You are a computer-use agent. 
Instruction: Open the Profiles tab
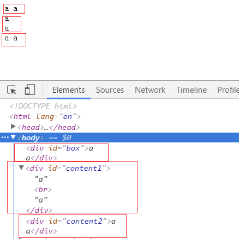[228, 90]
